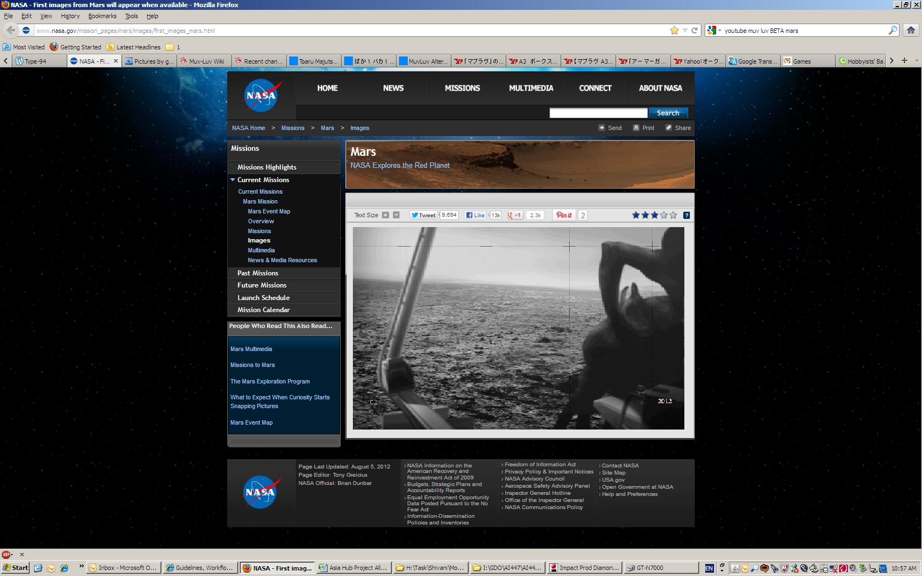Click the search magnifier in the Google search box
The height and width of the screenshot is (576, 922).
(x=893, y=30)
